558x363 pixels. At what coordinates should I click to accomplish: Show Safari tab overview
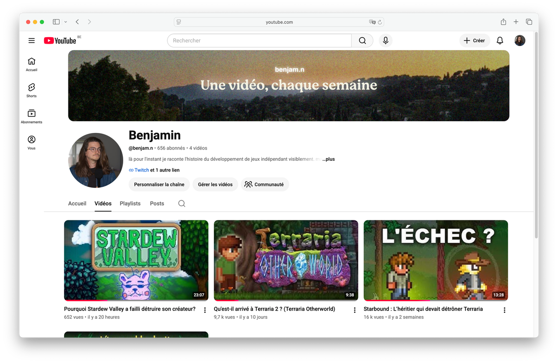529,22
